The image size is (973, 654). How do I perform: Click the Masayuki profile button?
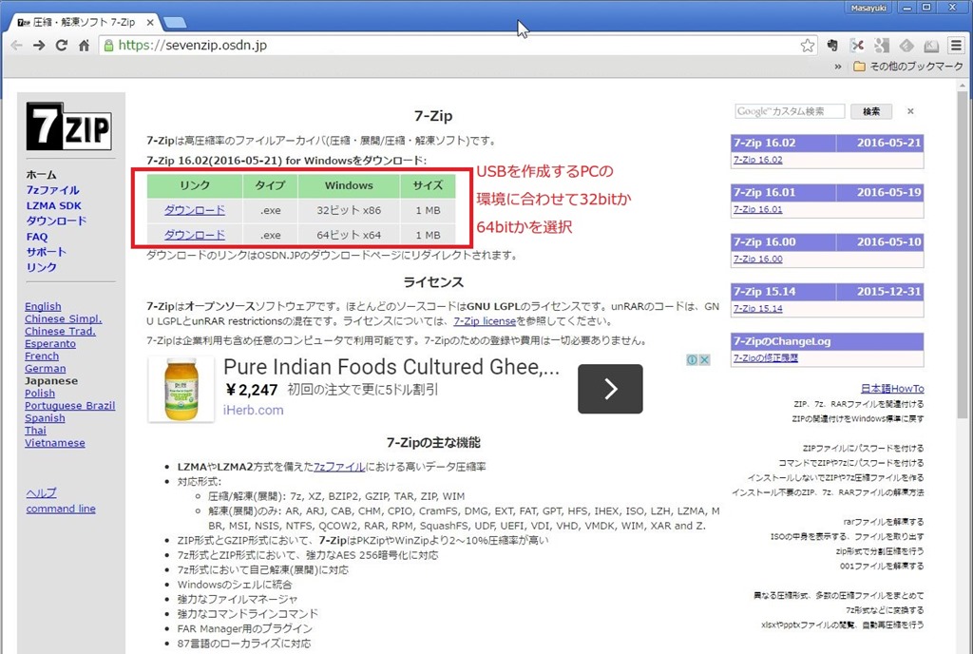click(x=868, y=8)
